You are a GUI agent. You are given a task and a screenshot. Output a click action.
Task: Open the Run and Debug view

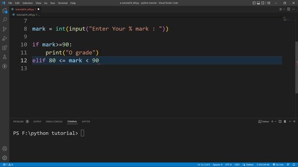[x=5, y=38]
